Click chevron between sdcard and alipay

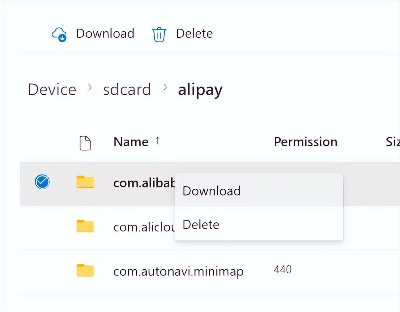(x=165, y=87)
